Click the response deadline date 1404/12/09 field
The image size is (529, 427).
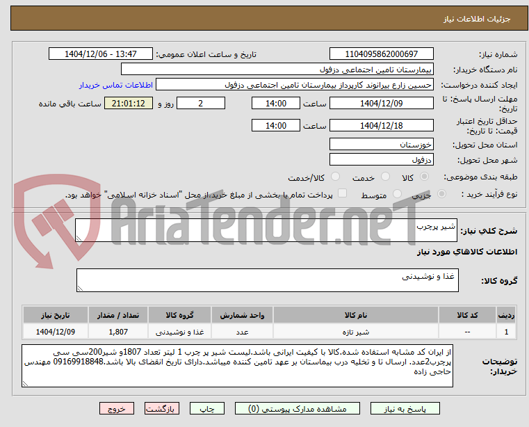pos(381,104)
